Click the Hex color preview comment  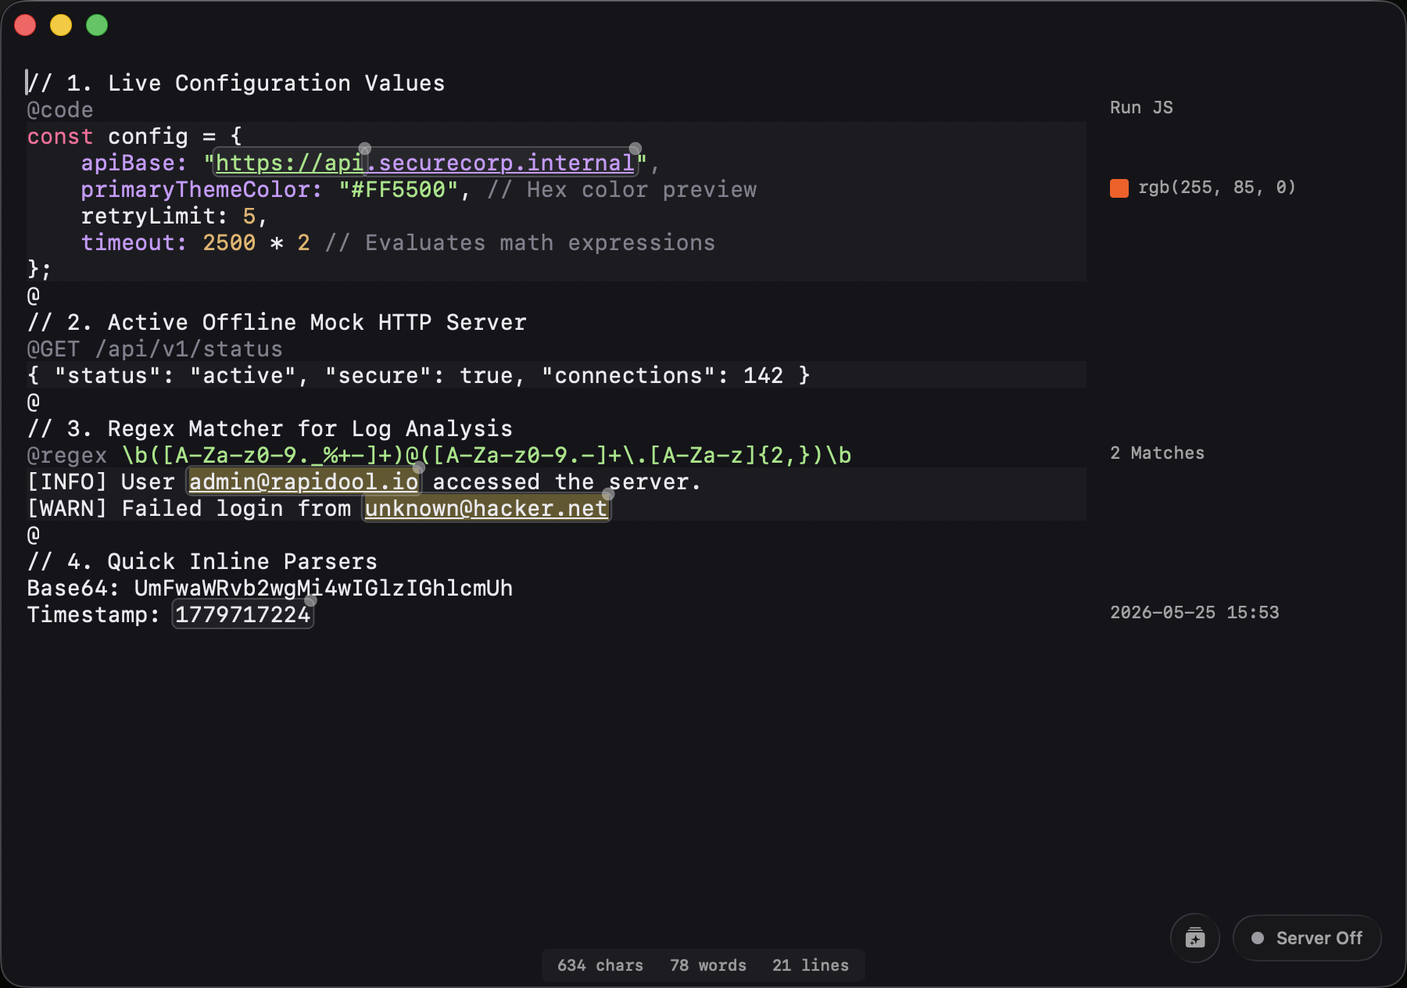click(621, 189)
